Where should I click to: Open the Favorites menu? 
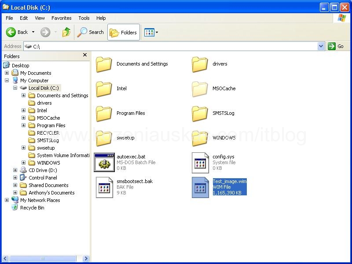click(x=62, y=18)
